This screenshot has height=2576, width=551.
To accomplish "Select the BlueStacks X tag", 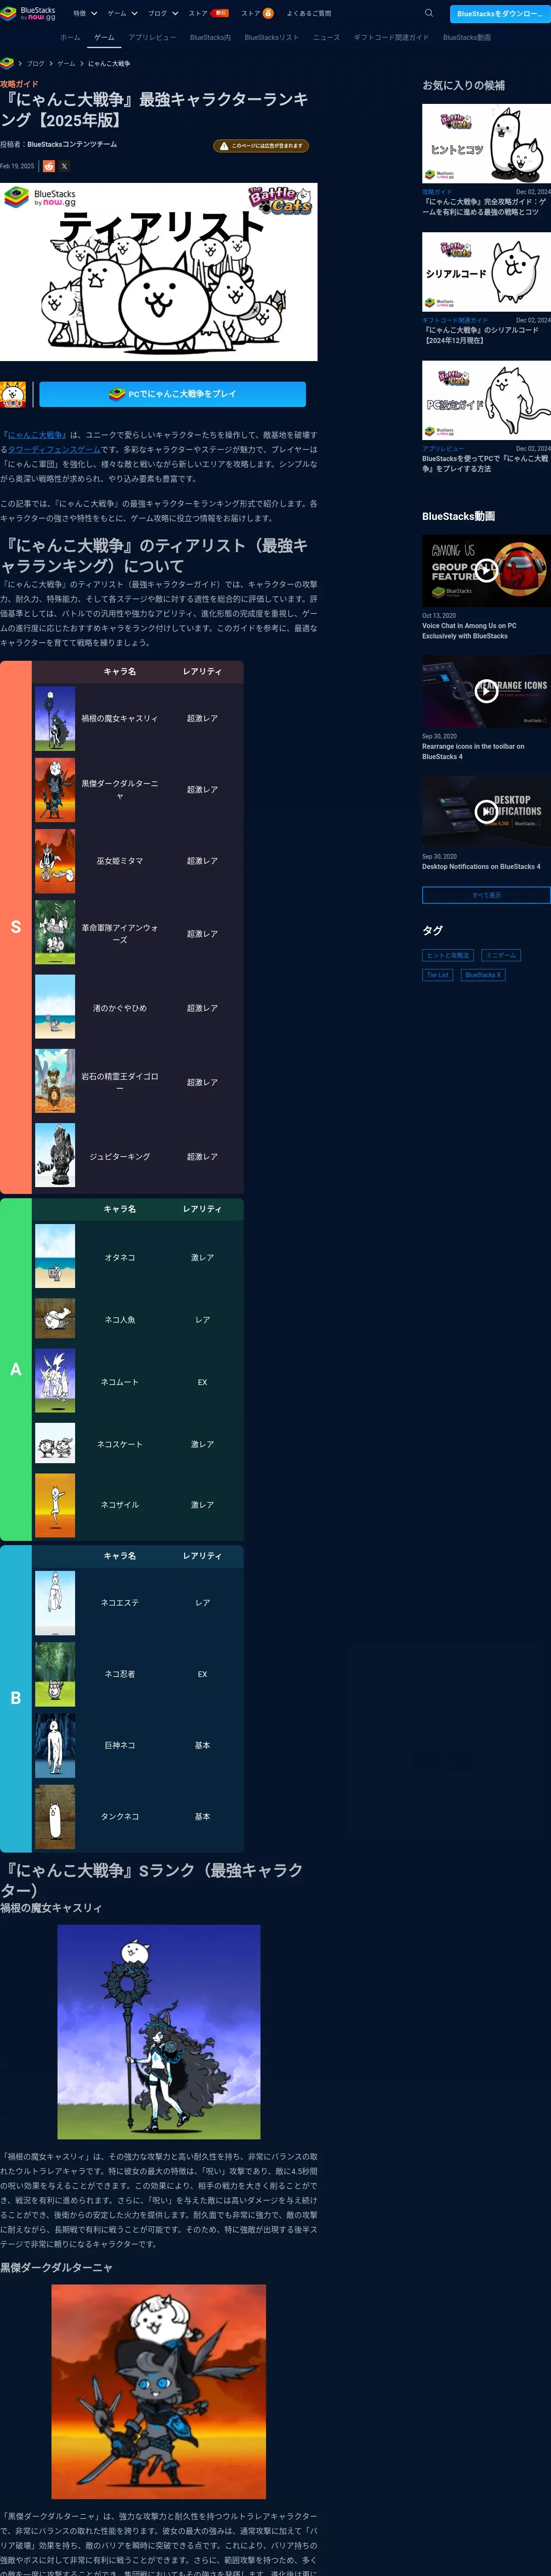I will pyautogui.click(x=483, y=975).
